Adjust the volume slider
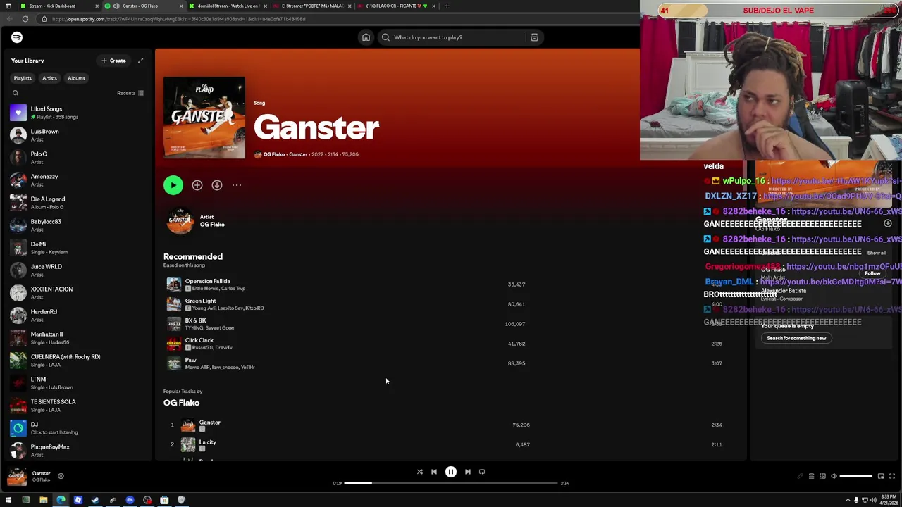Image resolution: width=902 pixels, height=507 pixels. 856,476
